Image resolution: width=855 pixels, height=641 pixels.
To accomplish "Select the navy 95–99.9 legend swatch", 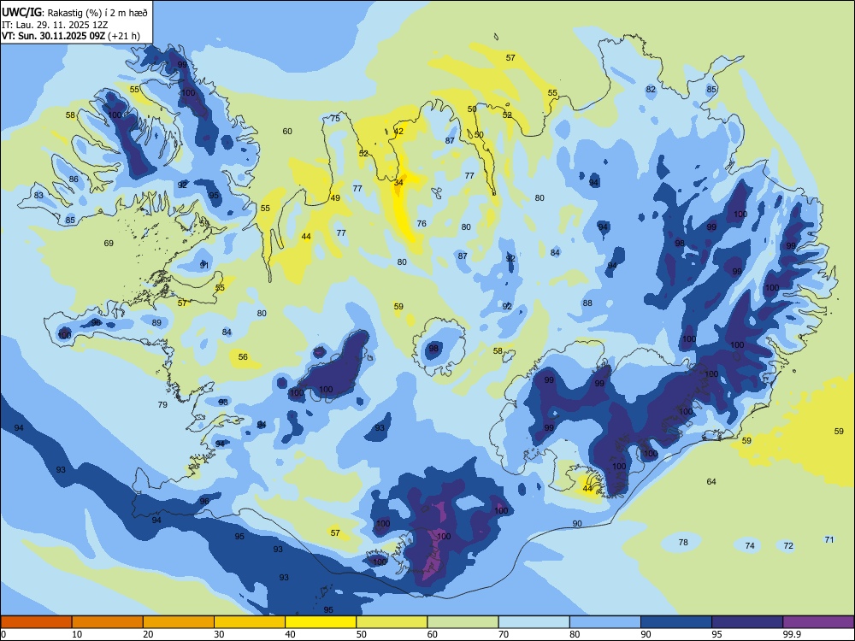I will click(747, 622).
